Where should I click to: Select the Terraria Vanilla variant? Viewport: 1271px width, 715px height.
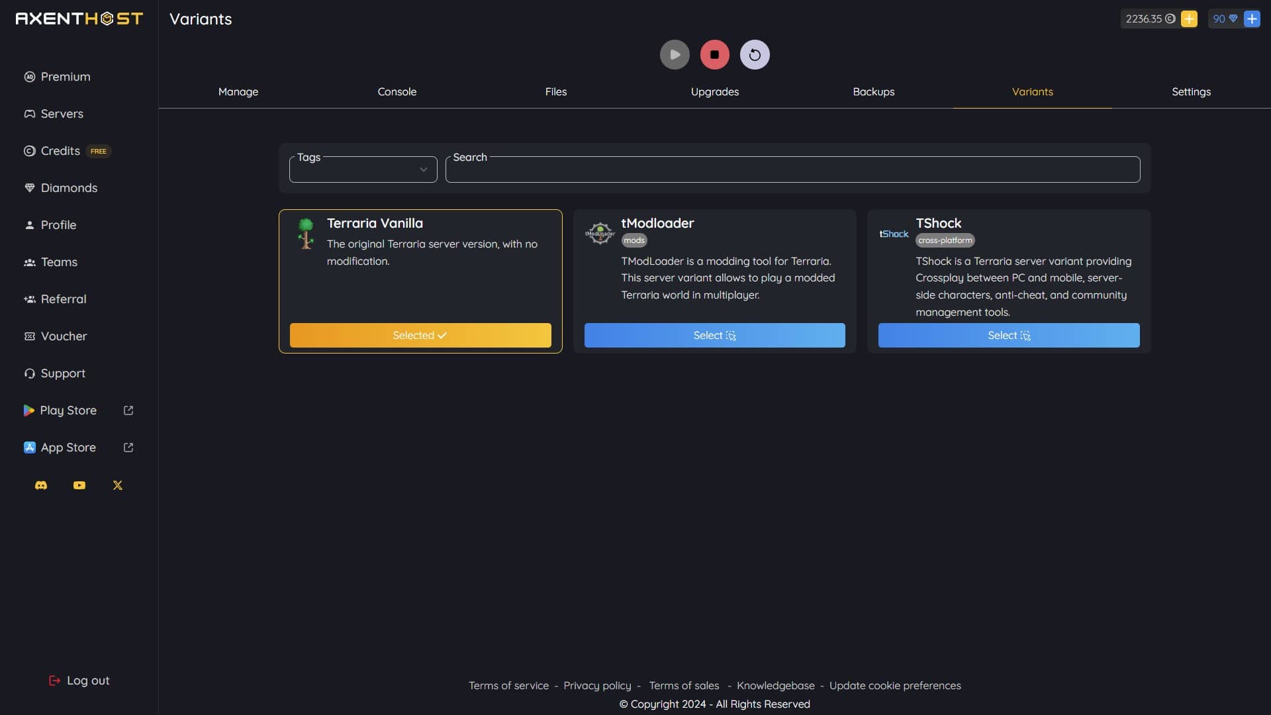coord(420,335)
